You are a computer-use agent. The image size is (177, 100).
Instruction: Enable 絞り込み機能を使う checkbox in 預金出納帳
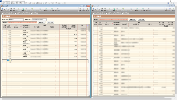pos(2,13)
